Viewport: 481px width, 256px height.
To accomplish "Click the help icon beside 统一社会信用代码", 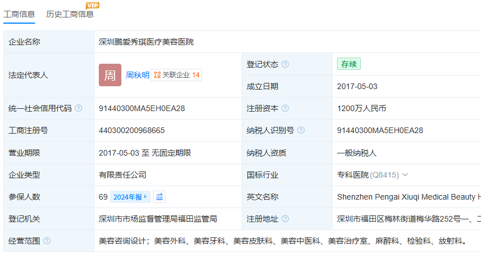I will [x=78, y=108].
